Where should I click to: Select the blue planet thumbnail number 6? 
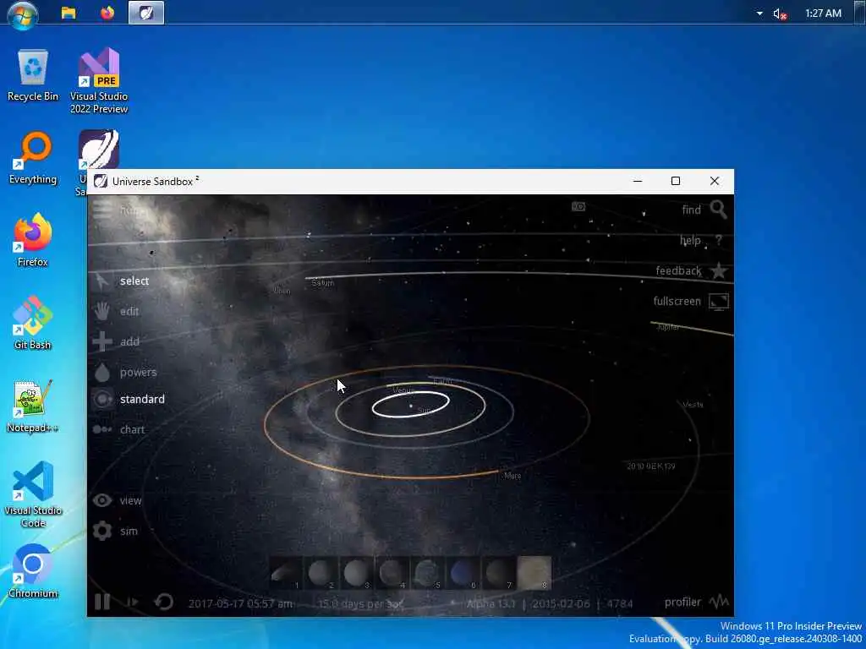(463, 573)
